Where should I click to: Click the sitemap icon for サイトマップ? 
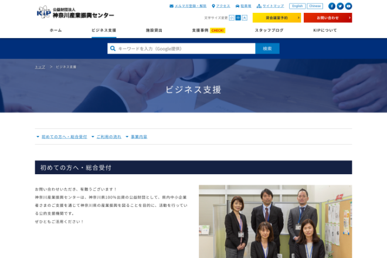(259, 6)
